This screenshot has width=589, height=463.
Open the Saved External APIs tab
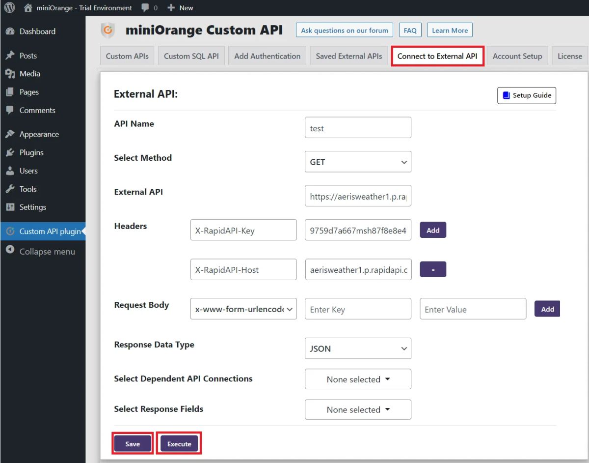(x=349, y=56)
